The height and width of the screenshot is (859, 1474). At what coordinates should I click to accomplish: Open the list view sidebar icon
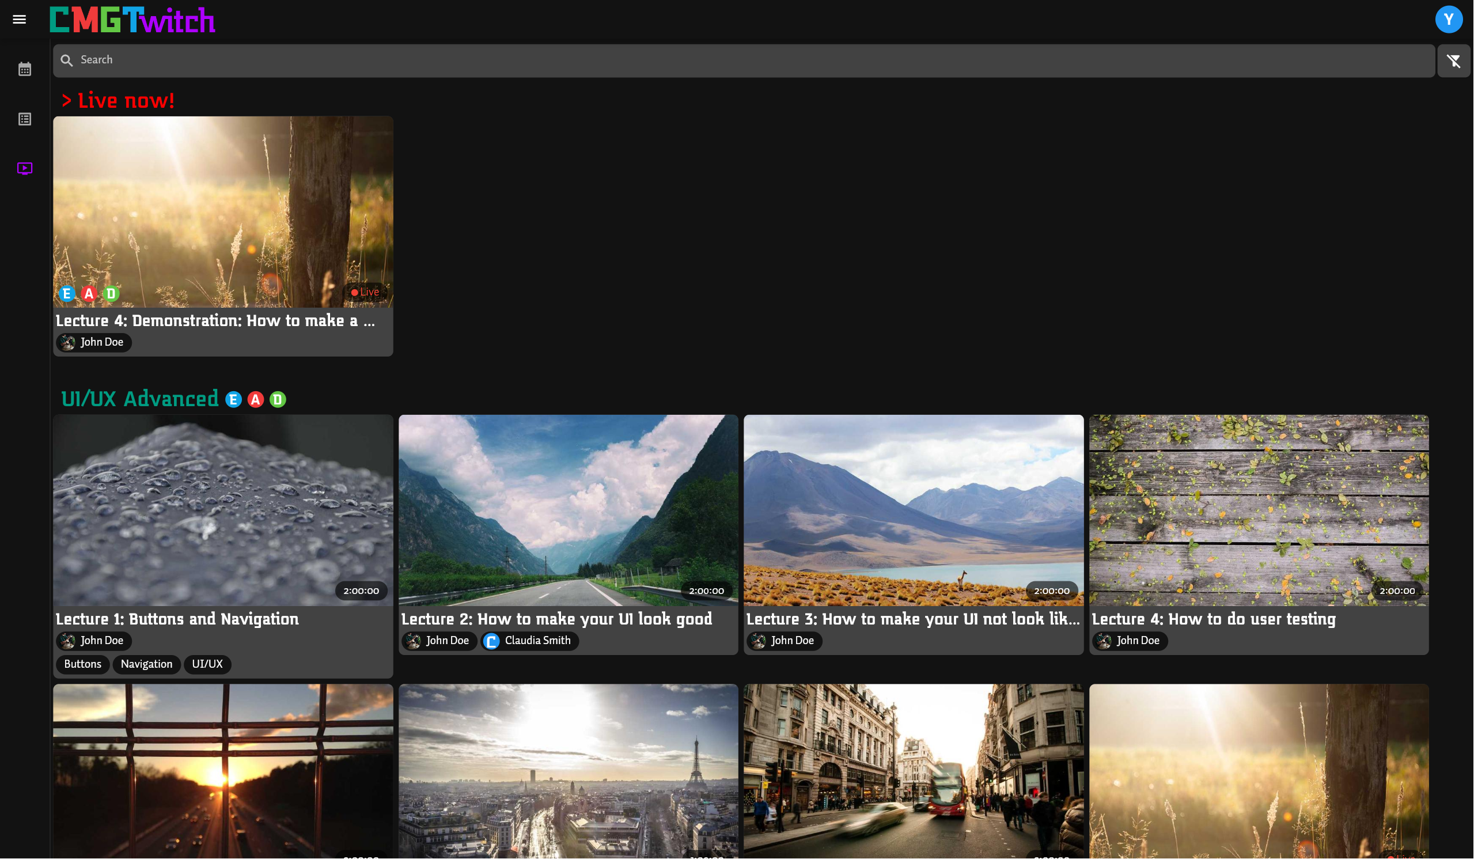[x=25, y=119]
